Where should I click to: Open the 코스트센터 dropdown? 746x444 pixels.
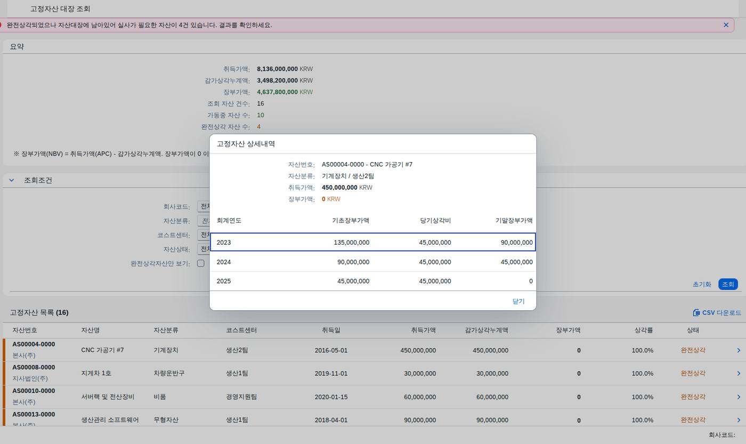pos(203,235)
